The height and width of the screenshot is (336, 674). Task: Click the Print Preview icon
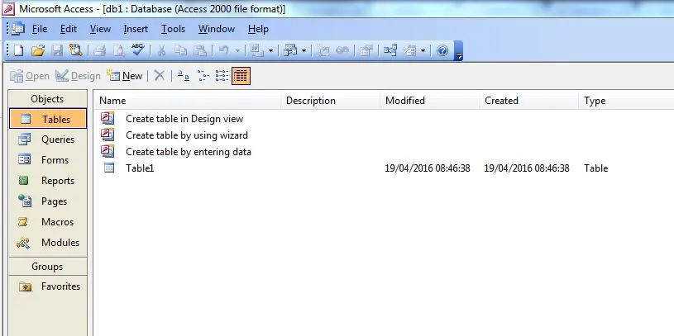coord(118,50)
